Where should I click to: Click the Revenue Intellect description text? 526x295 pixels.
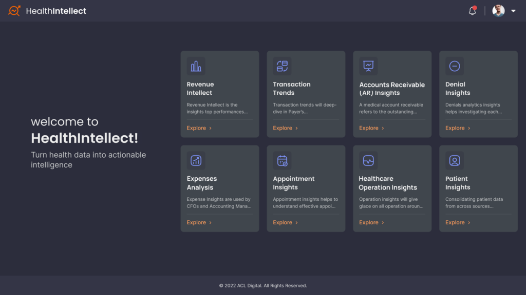(x=217, y=108)
